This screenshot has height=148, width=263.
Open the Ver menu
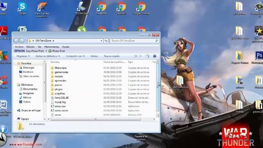coord(39,46)
